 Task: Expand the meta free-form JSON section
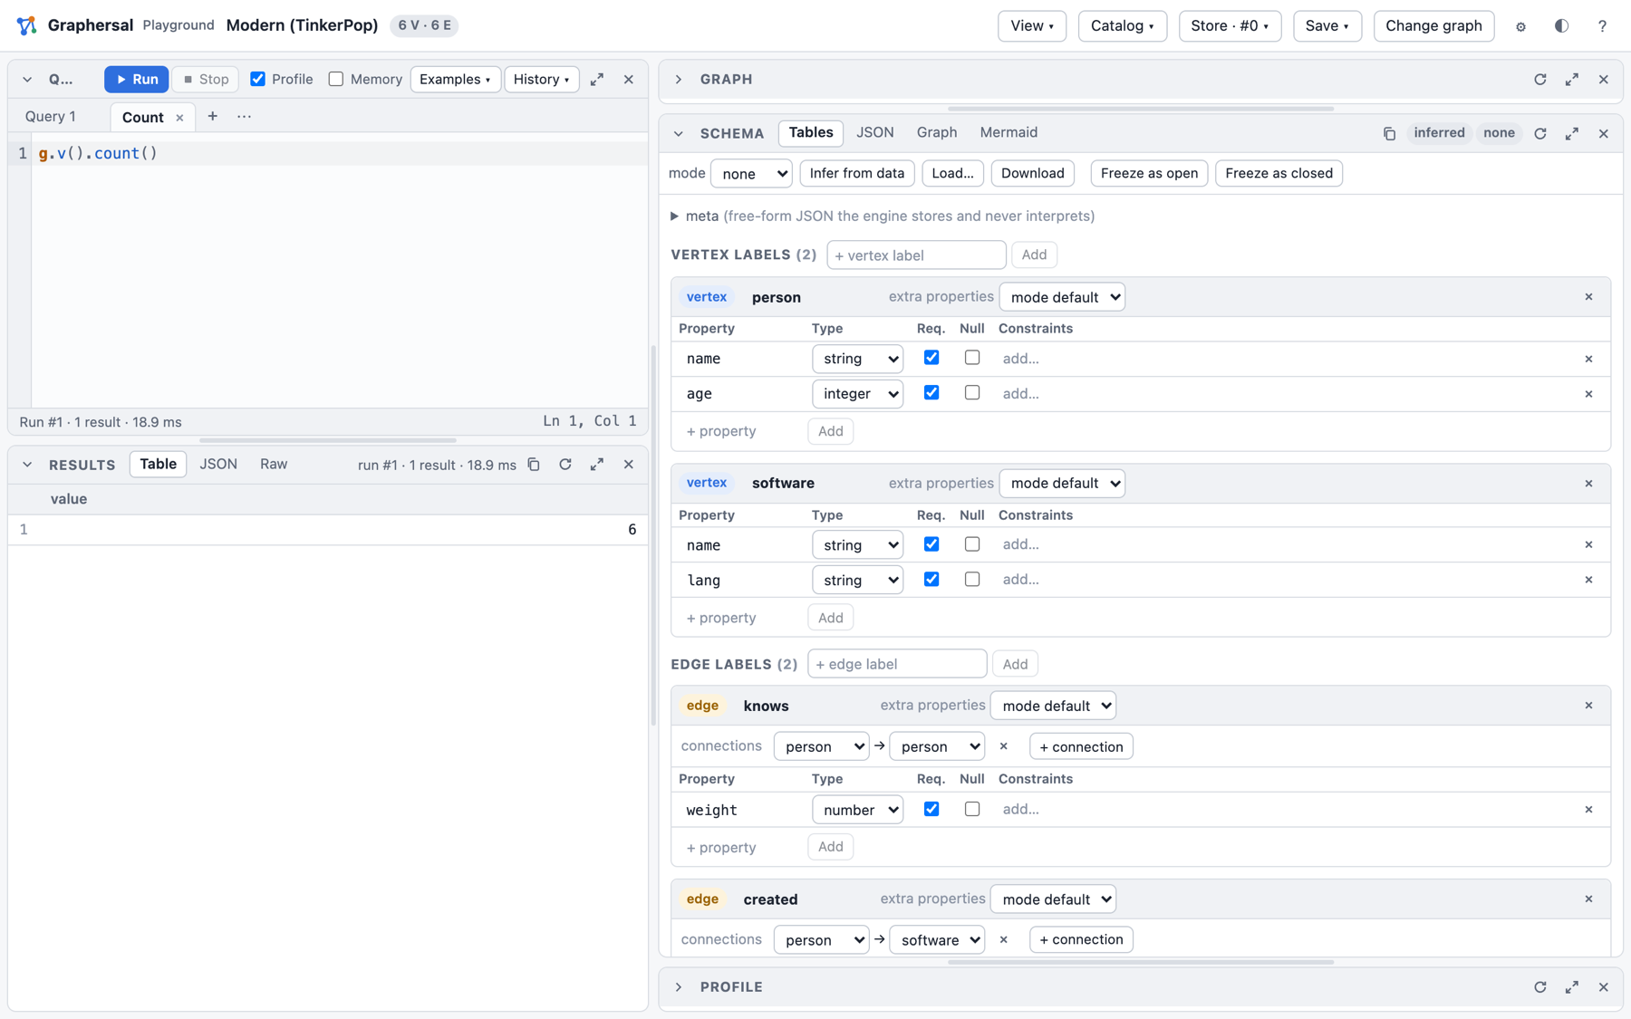pyautogui.click(x=674, y=216)
